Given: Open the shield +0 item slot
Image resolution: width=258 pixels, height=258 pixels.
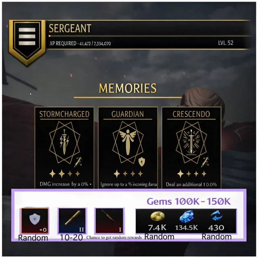Looking at the screenshot, I should (x=35, y=221).
